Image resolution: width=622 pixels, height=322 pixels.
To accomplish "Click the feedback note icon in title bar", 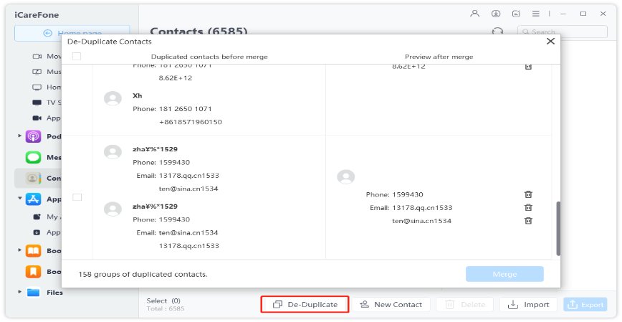I will (516, 14).
